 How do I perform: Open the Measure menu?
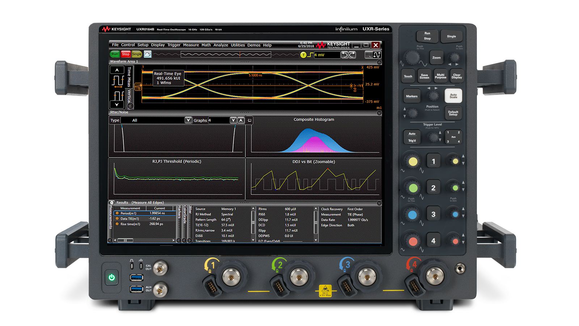(x=191, y=45)
